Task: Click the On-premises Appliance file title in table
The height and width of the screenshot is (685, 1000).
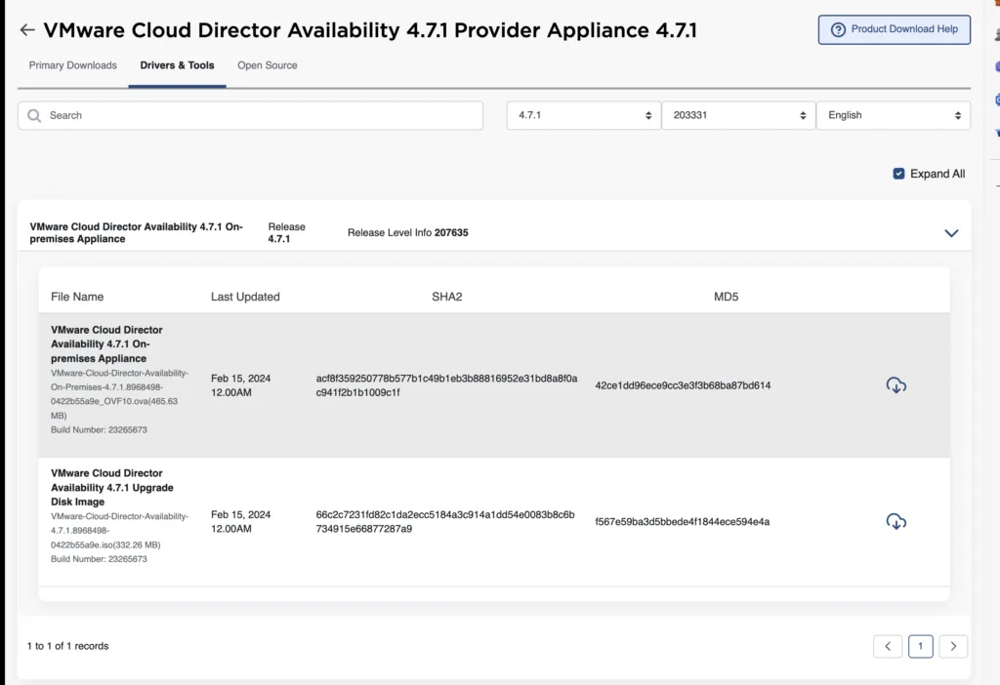Action: point(106,344)
